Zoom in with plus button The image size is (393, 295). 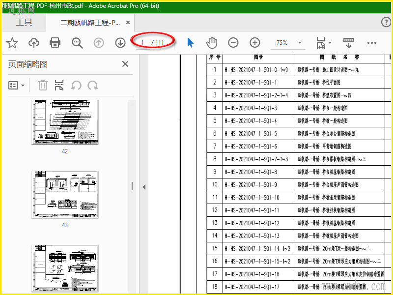tap(254, 43)
